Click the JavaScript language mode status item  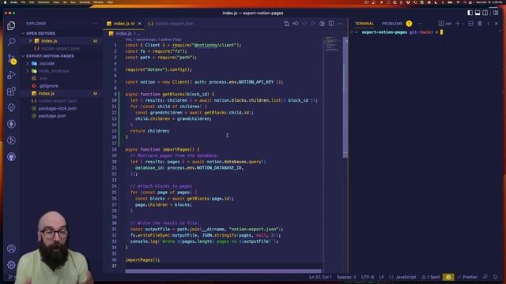pos(406,277)
